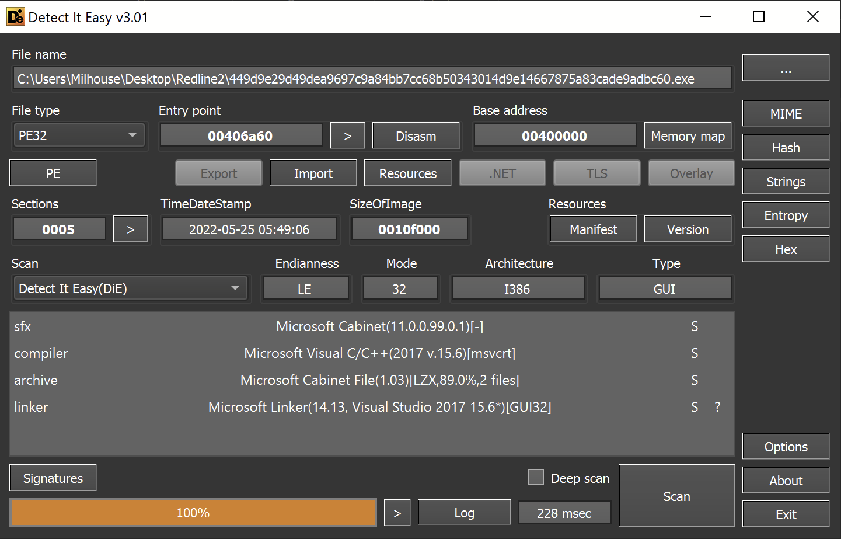Open the Memory map
This screenshot has height=539, width=841.
tap(688, 135)
